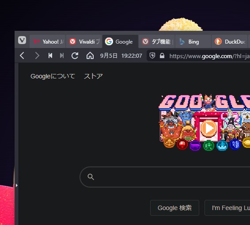Switch to the Bing tab
Image resolution: width=250 pixels, height=225 pixels.
pyautogui.click(x=193, y=42)
